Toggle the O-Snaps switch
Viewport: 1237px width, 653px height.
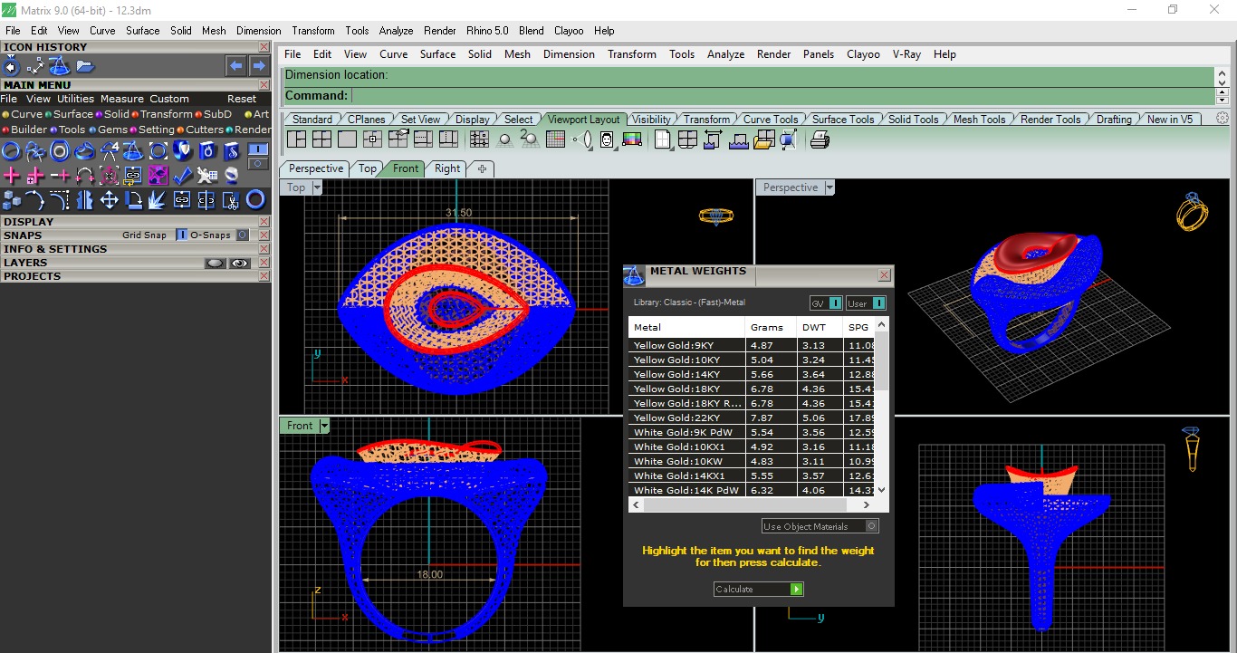[242, 235]
